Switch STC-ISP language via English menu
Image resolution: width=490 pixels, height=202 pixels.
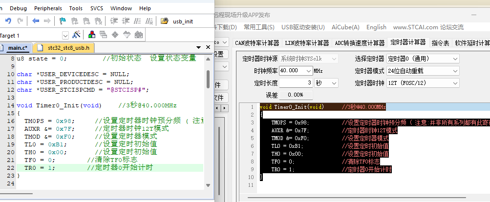[376, 27]
